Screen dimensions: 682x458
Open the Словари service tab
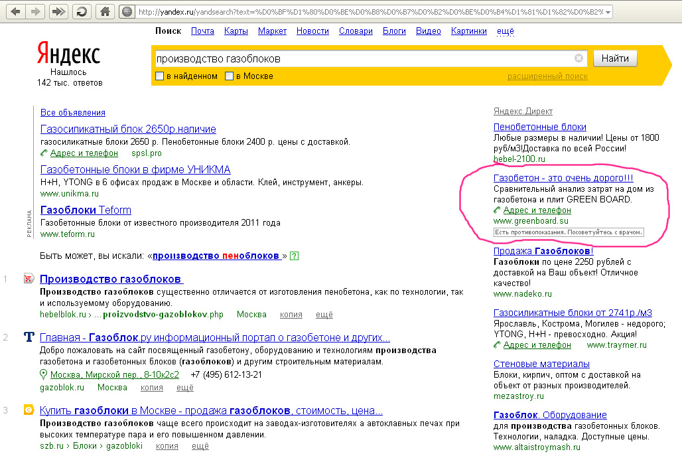(x=356, y=31)
